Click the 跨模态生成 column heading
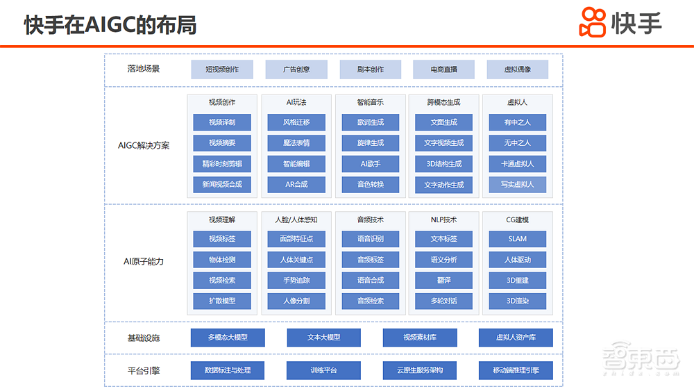 pos(443,102)
